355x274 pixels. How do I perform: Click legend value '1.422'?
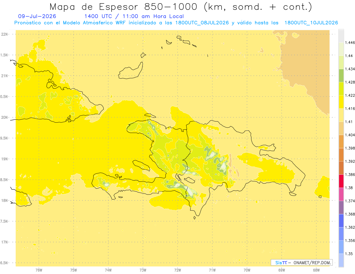pyautogui.click(x=350, y=95)
